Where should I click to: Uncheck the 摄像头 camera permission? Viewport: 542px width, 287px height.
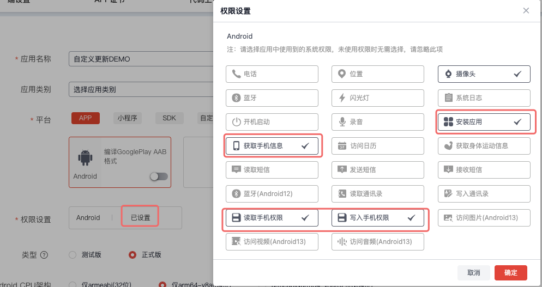[484, 74]
